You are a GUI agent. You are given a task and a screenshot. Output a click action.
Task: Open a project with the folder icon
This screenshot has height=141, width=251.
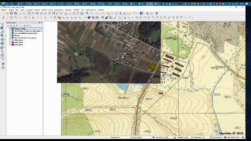click(7, 13)
